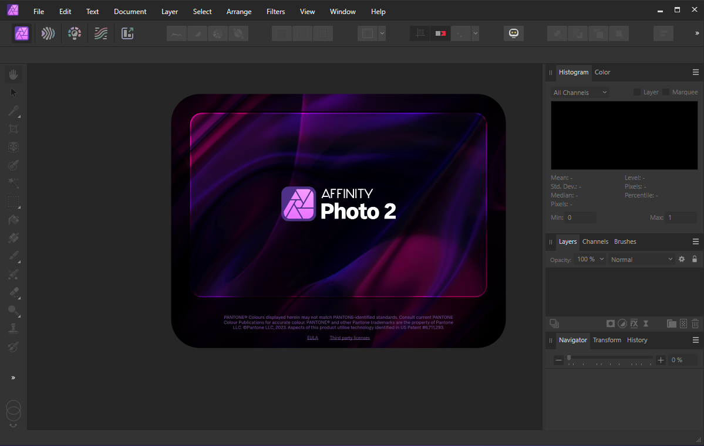Viewport: 704px width, 446px height.
Task: Toggle the red quick mask button
Action: pos(440,33)
